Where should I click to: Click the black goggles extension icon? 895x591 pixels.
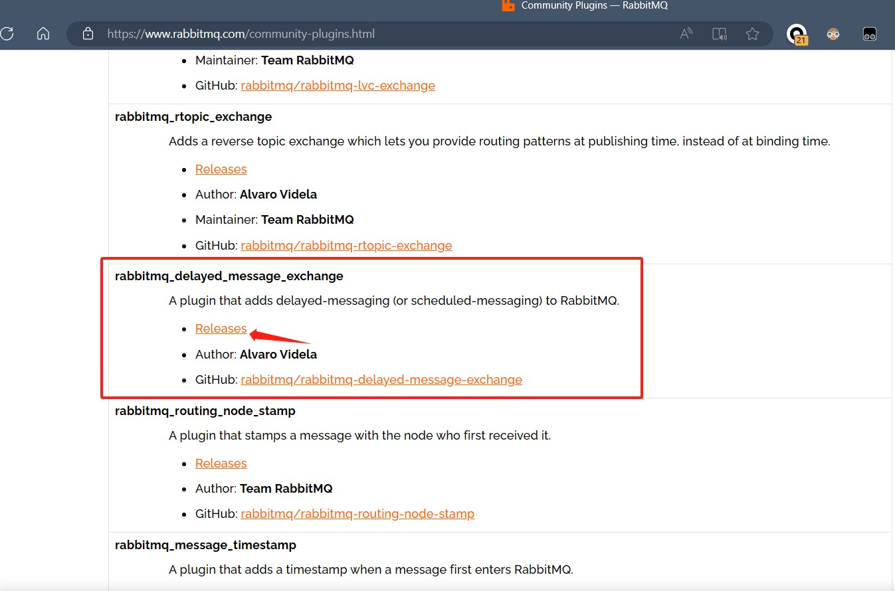870,34
